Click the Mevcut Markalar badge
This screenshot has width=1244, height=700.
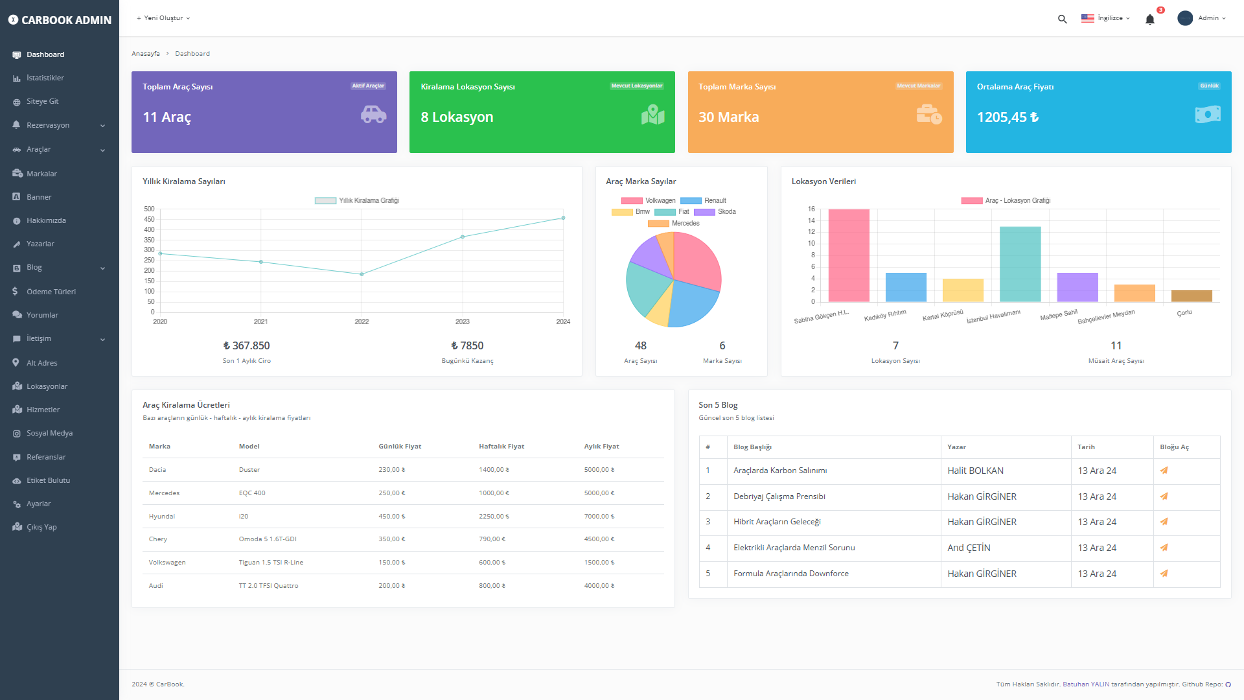pos(918,86)
